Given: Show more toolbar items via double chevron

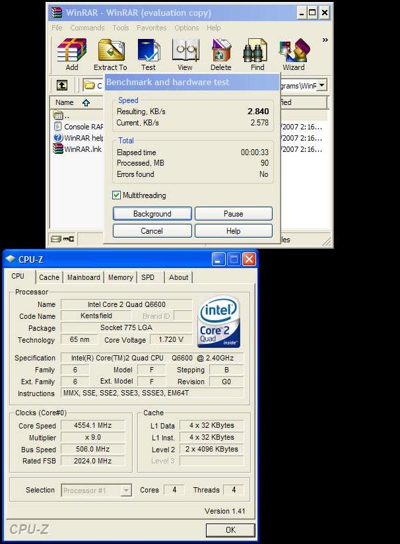Looking at the screenshot, I should click(x=325, y=40).
